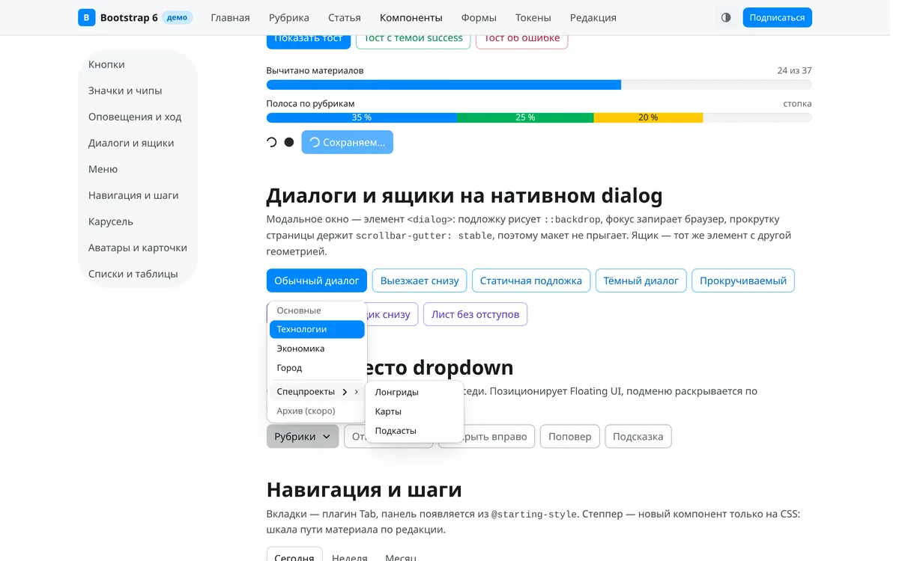
Task: Click the blue 35 % progress segment
Action: [x=362, y=117]
